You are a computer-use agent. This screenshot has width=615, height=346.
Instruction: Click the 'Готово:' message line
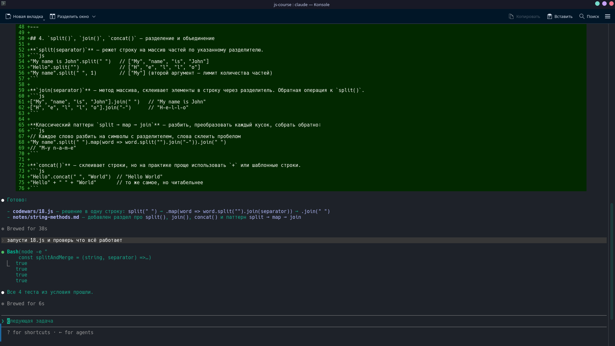coord(17,200)
